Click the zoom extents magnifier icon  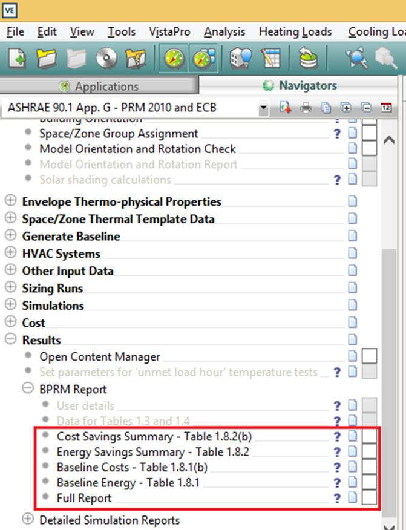(x=356, y=57)
